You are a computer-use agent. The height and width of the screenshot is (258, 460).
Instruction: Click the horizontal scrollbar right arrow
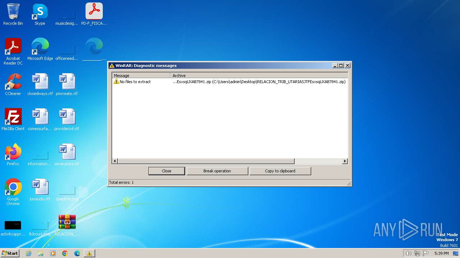click(x=345, y=161)
